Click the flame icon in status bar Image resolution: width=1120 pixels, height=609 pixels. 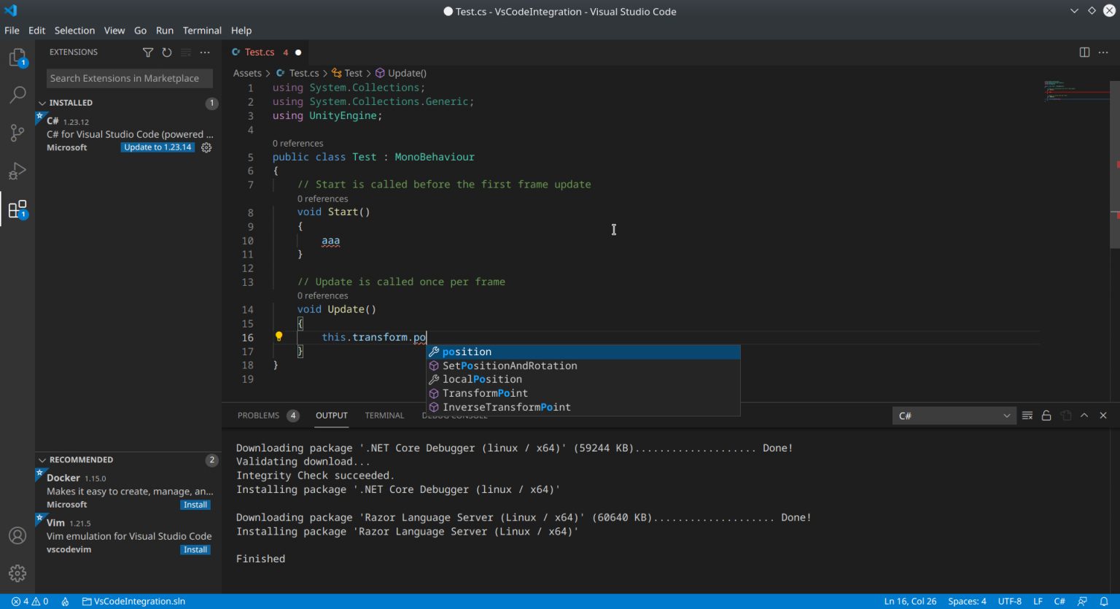coord(65,602)
